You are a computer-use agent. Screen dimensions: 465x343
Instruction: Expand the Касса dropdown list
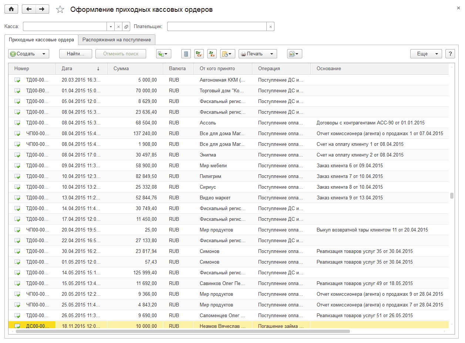[x=111, y=27]
